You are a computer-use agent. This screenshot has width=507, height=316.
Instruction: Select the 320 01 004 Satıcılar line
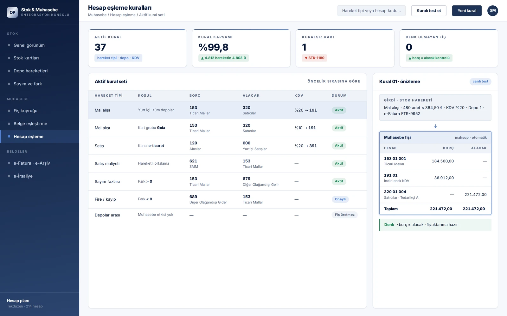point(435,195)
